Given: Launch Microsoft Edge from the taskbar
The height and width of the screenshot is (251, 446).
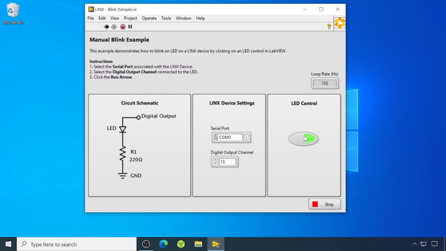Looking at the screenshot, I should point(163,244).
